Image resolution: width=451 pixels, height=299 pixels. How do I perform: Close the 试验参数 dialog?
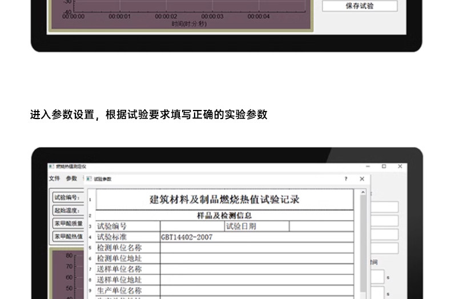pos(362,179)
